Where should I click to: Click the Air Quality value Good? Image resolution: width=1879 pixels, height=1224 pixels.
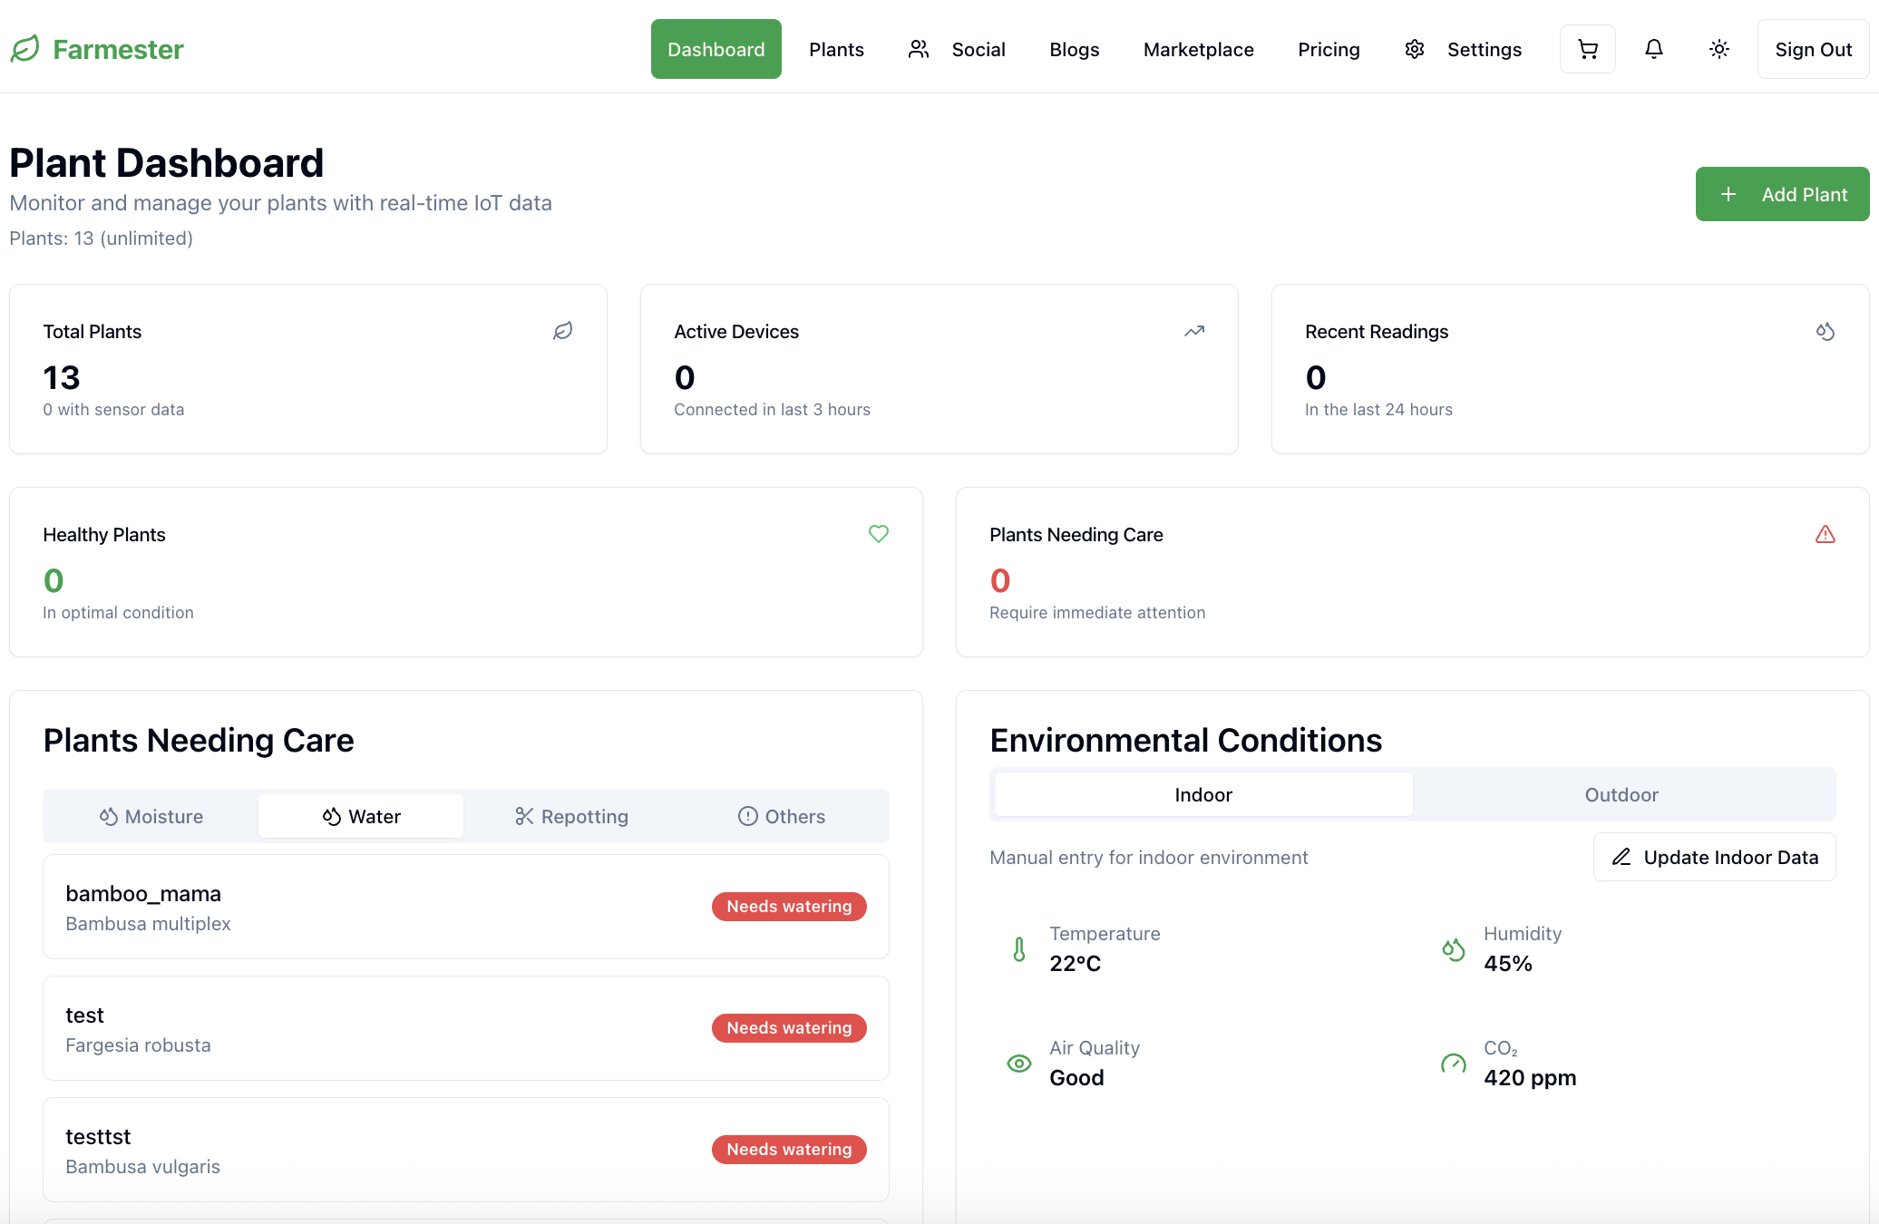[x=1076, y=1078]
